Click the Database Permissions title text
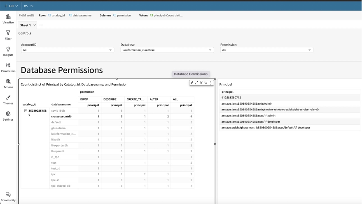 click(x=62, y=70)
